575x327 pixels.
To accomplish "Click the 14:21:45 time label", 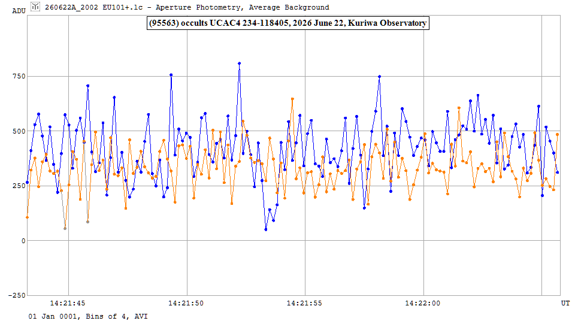I will tap(68, 303).
